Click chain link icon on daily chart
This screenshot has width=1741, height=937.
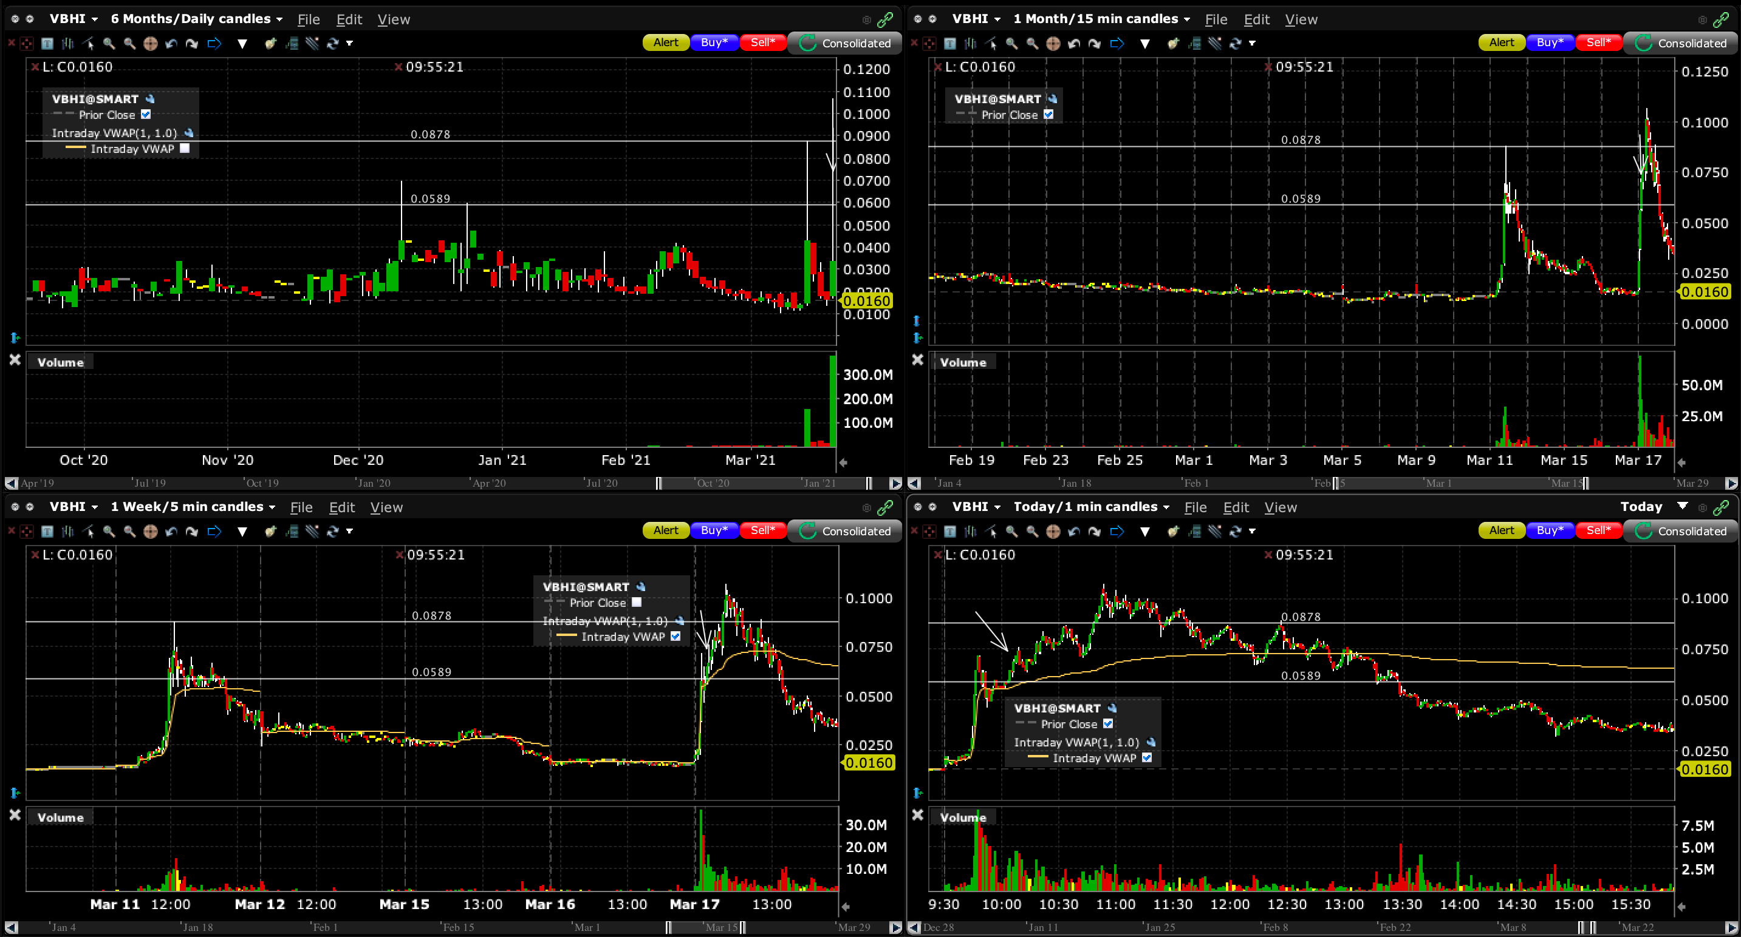click(884, 19)
